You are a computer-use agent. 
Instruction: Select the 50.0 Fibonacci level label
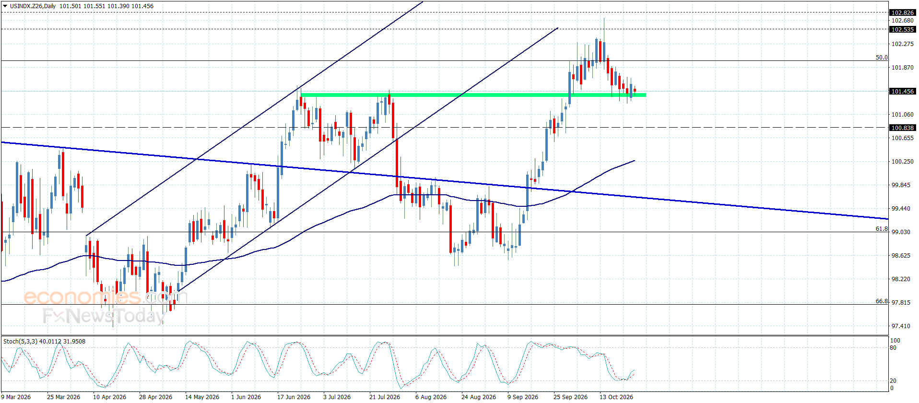pyautogui.click(x=882, y=58)
